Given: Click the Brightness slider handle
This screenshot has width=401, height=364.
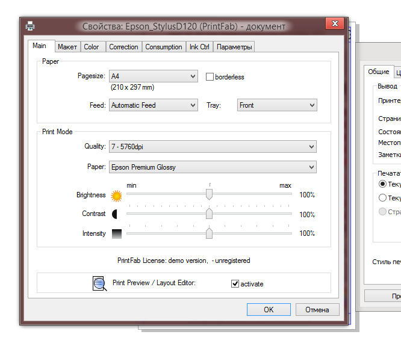Looking at the screenshot, I should click(209, 194).
